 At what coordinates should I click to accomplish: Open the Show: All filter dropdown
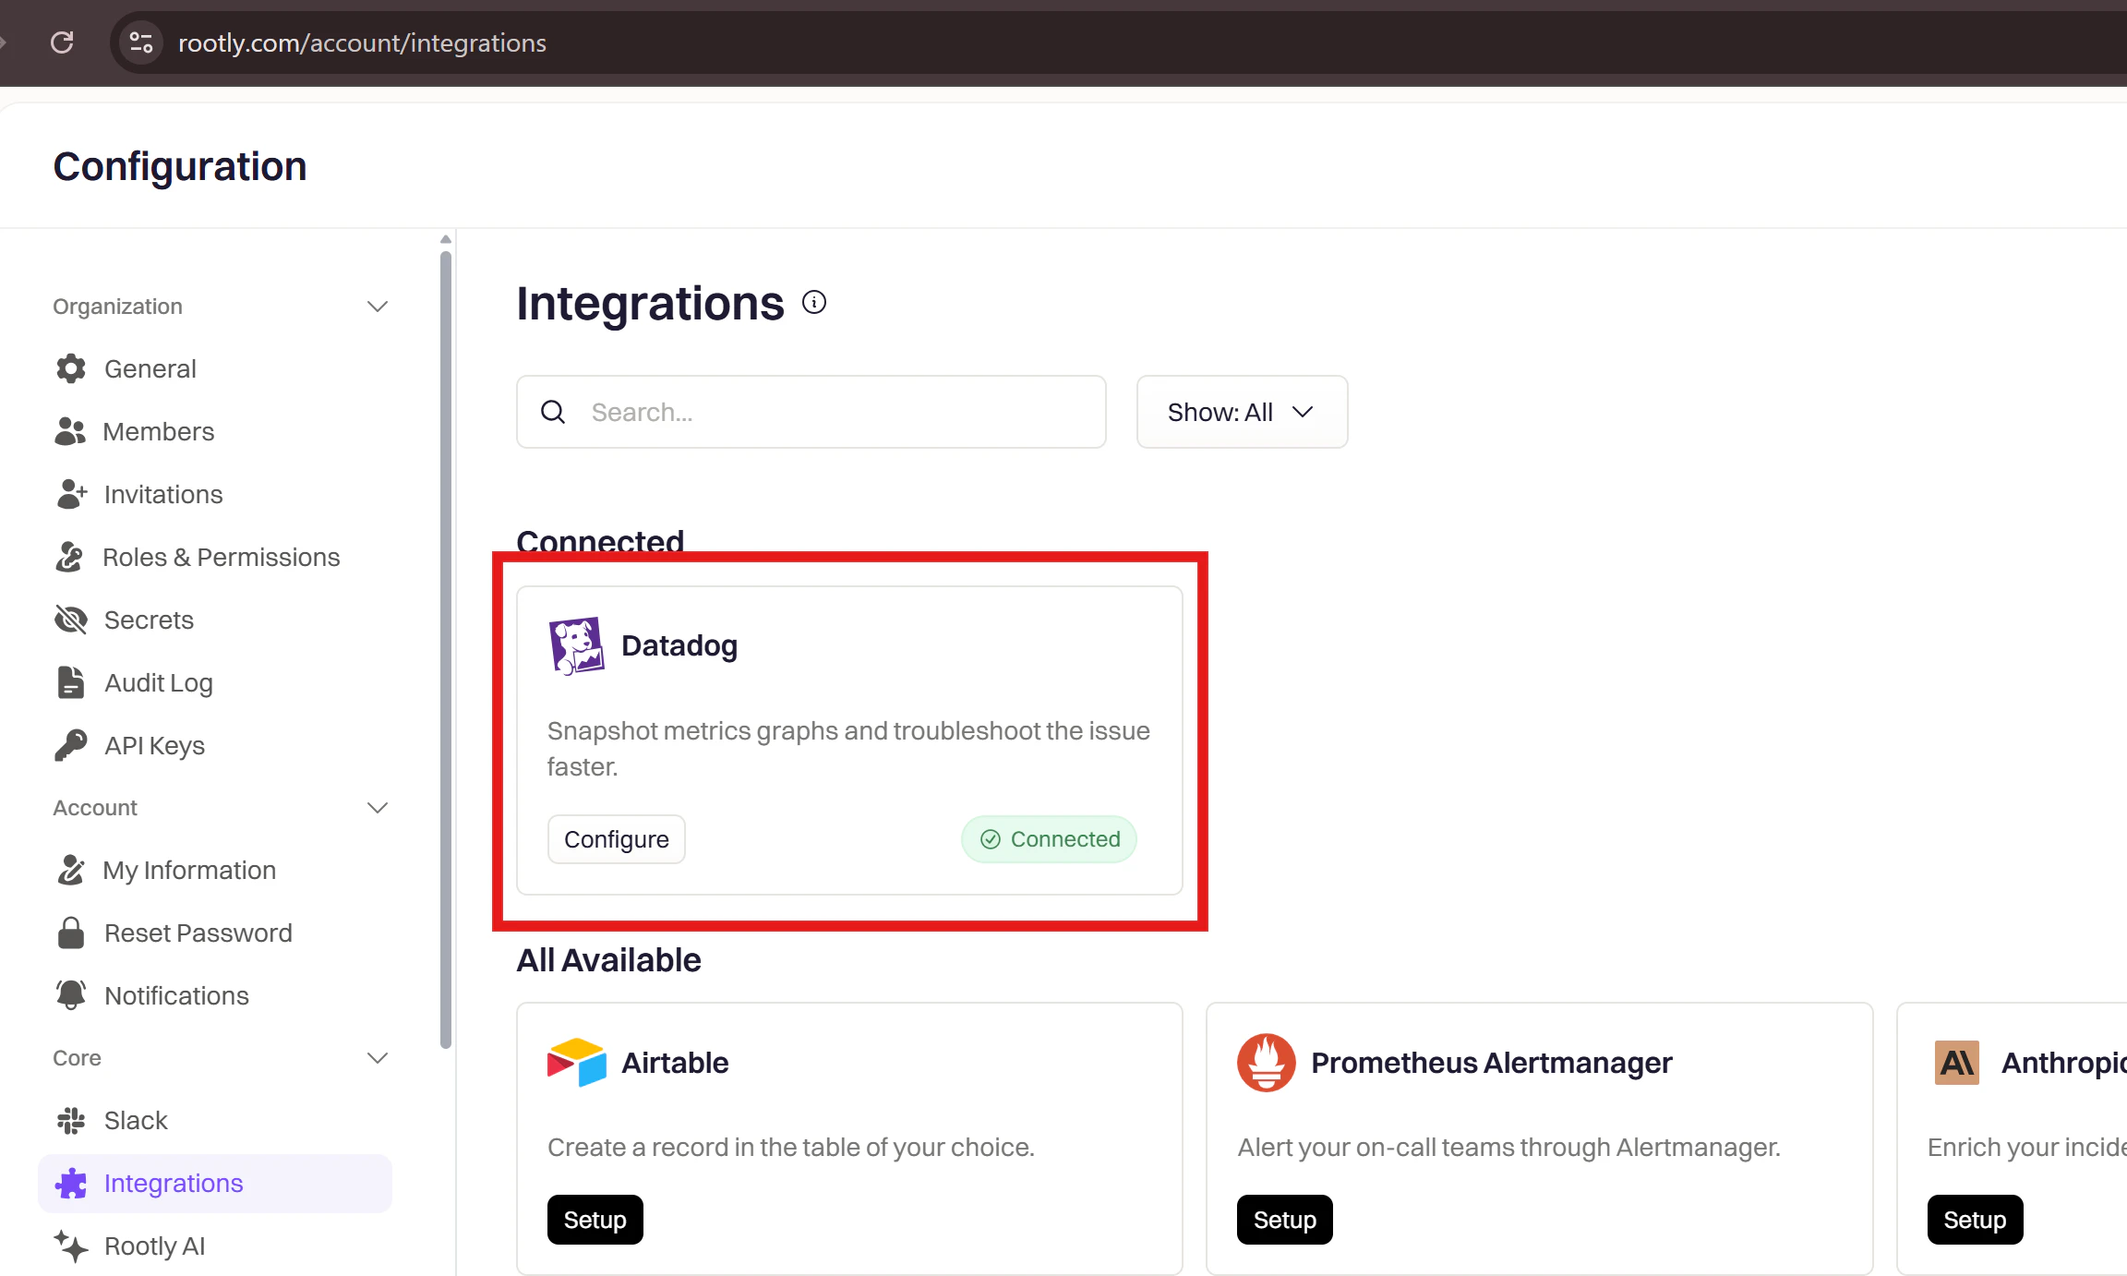pyautogui.click(x=1241, y=412)
